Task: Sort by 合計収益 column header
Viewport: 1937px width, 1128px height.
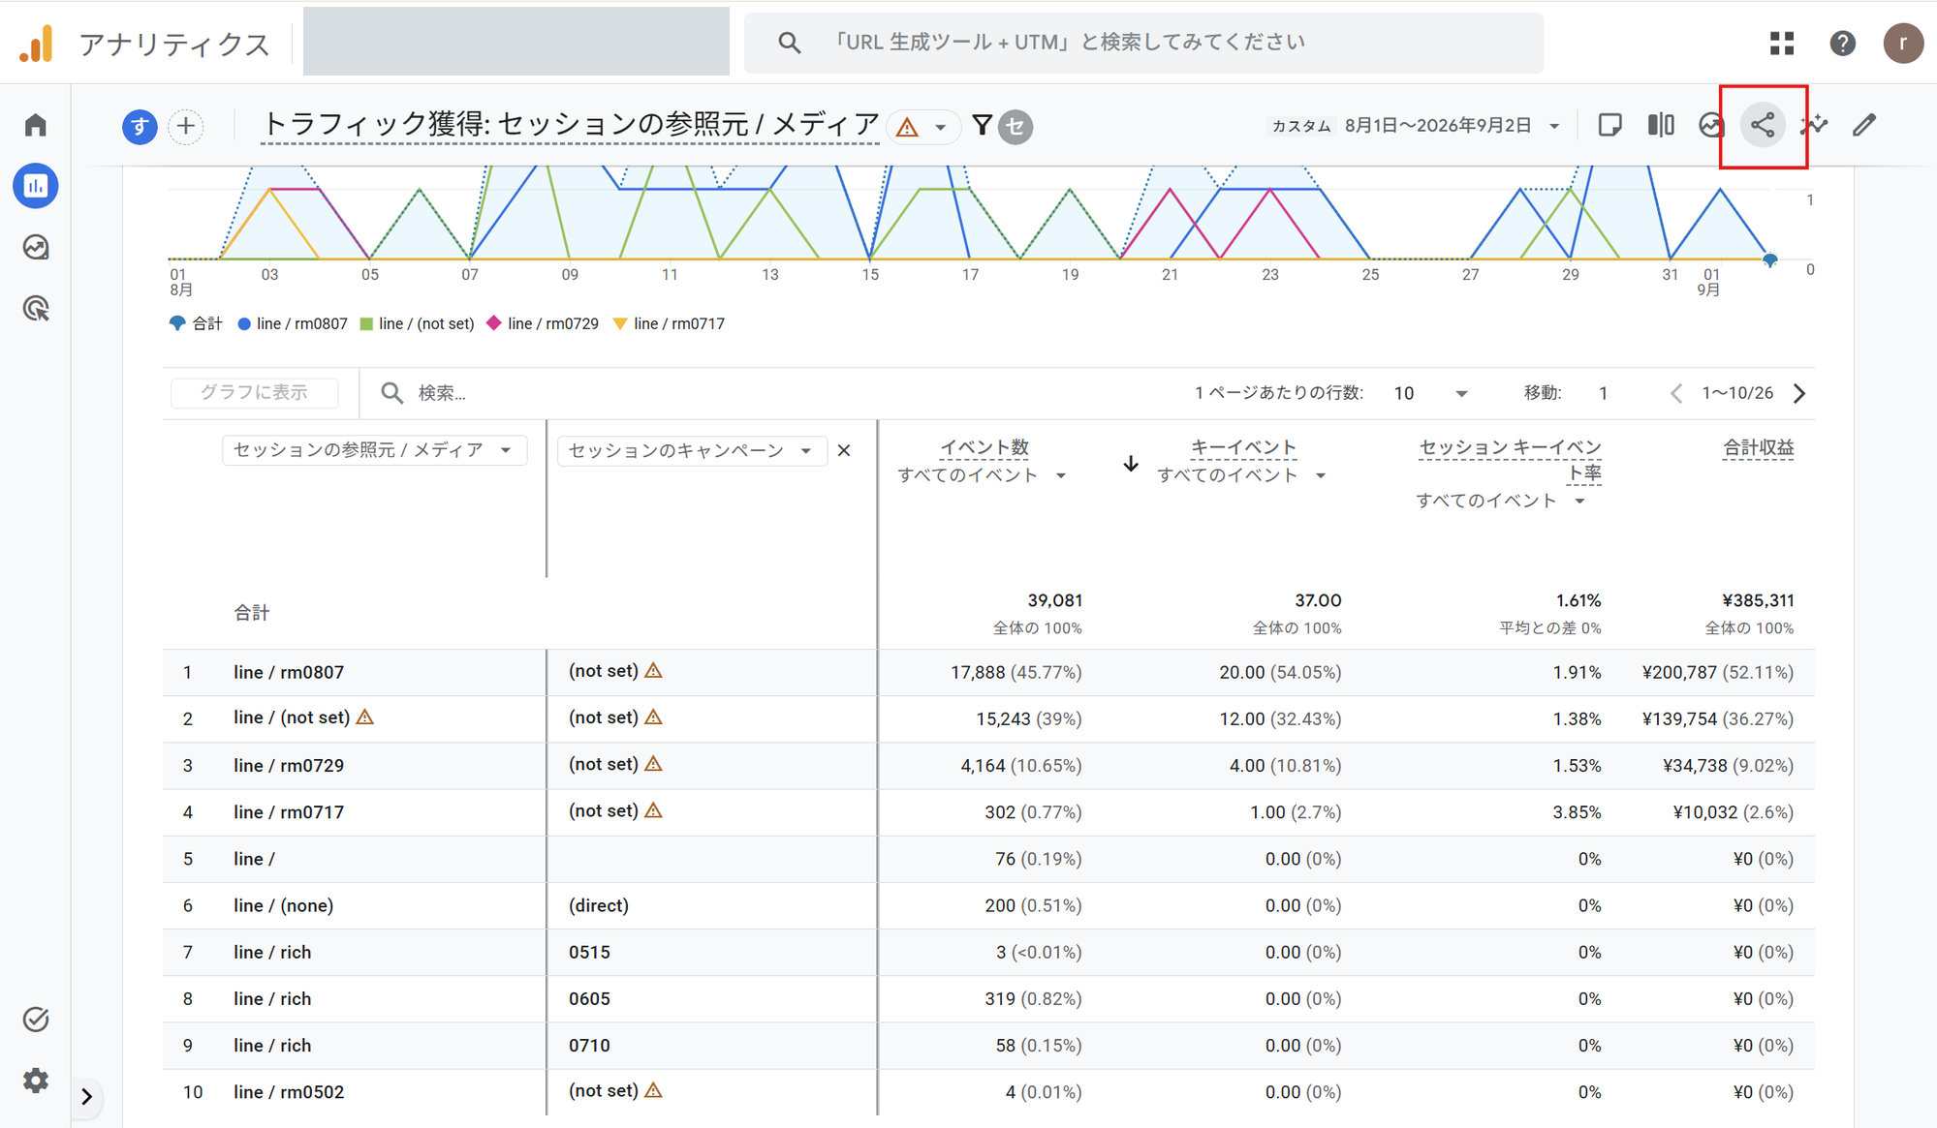Action: (x=1758, y=447)
